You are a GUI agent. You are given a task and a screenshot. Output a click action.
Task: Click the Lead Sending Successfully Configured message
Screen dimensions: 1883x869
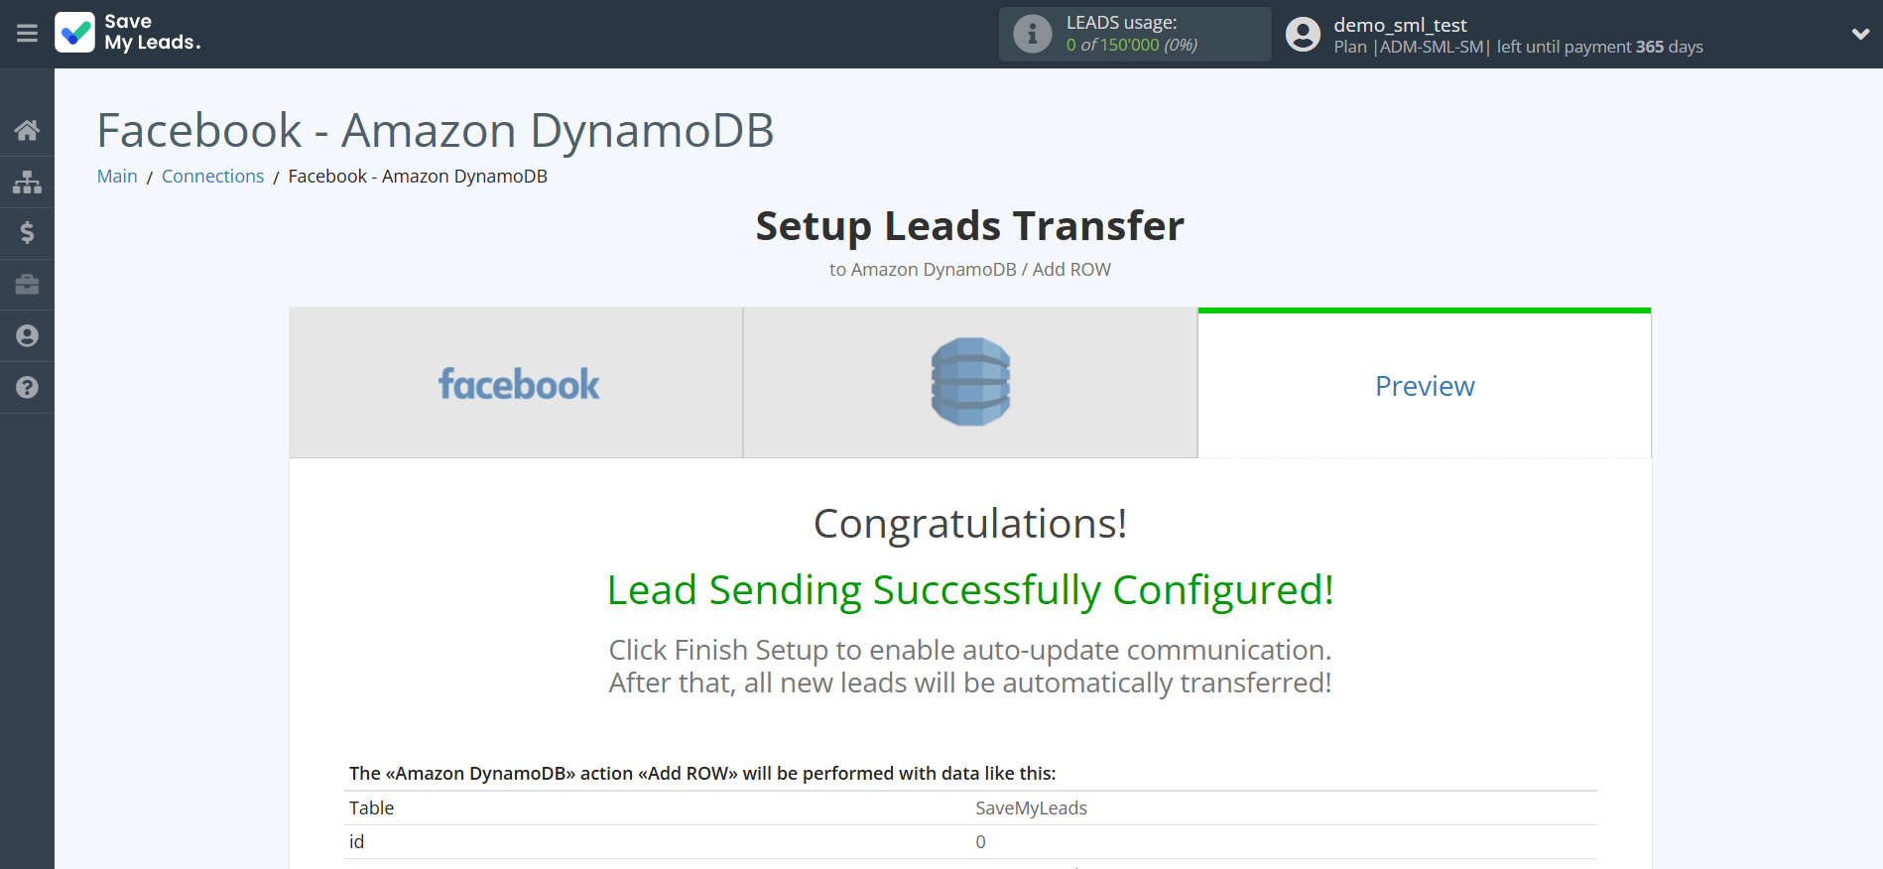pos(970,590)
